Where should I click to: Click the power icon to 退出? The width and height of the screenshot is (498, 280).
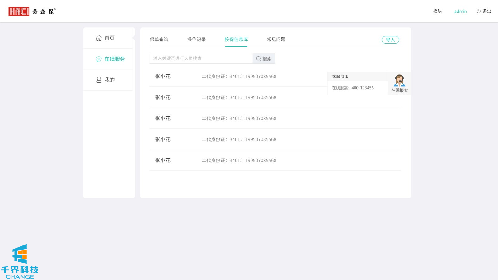[478, 12]
